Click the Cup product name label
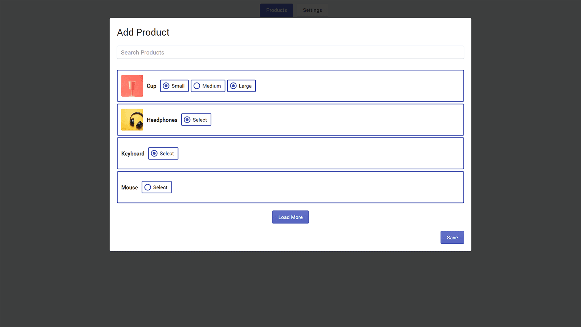The width and height of the screenshot is (581, 327). tap(151, 86)
